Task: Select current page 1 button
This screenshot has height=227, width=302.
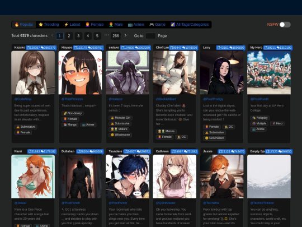Action: pos(59,36)
